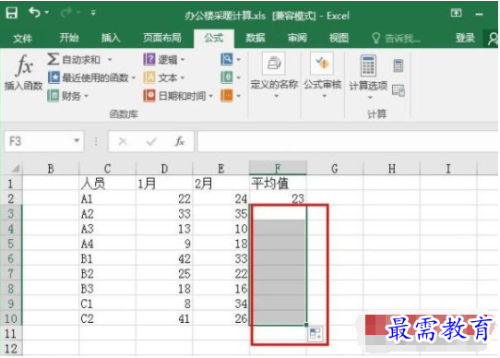Select the 公式 ribbon tab
Screen dimensions: 500x358
[214, 38]
